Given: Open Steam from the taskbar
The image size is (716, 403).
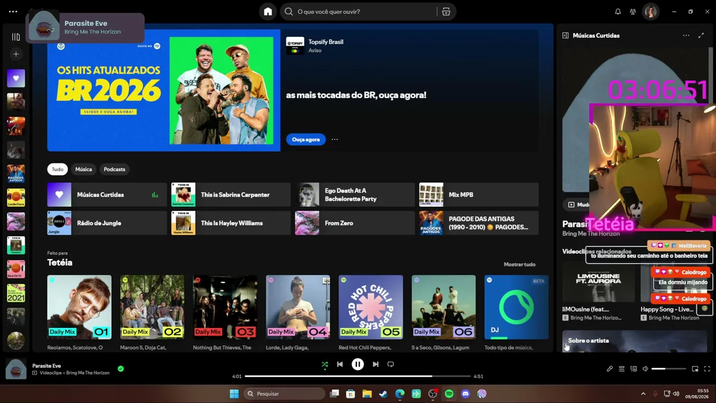Looking at the screenshot, I should coord(383,393).
